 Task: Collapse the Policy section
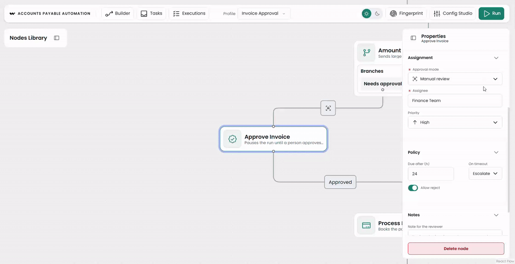click(496, 152)
